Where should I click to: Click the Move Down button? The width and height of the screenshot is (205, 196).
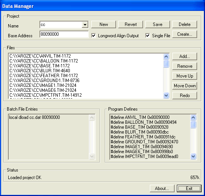point(185,86)
